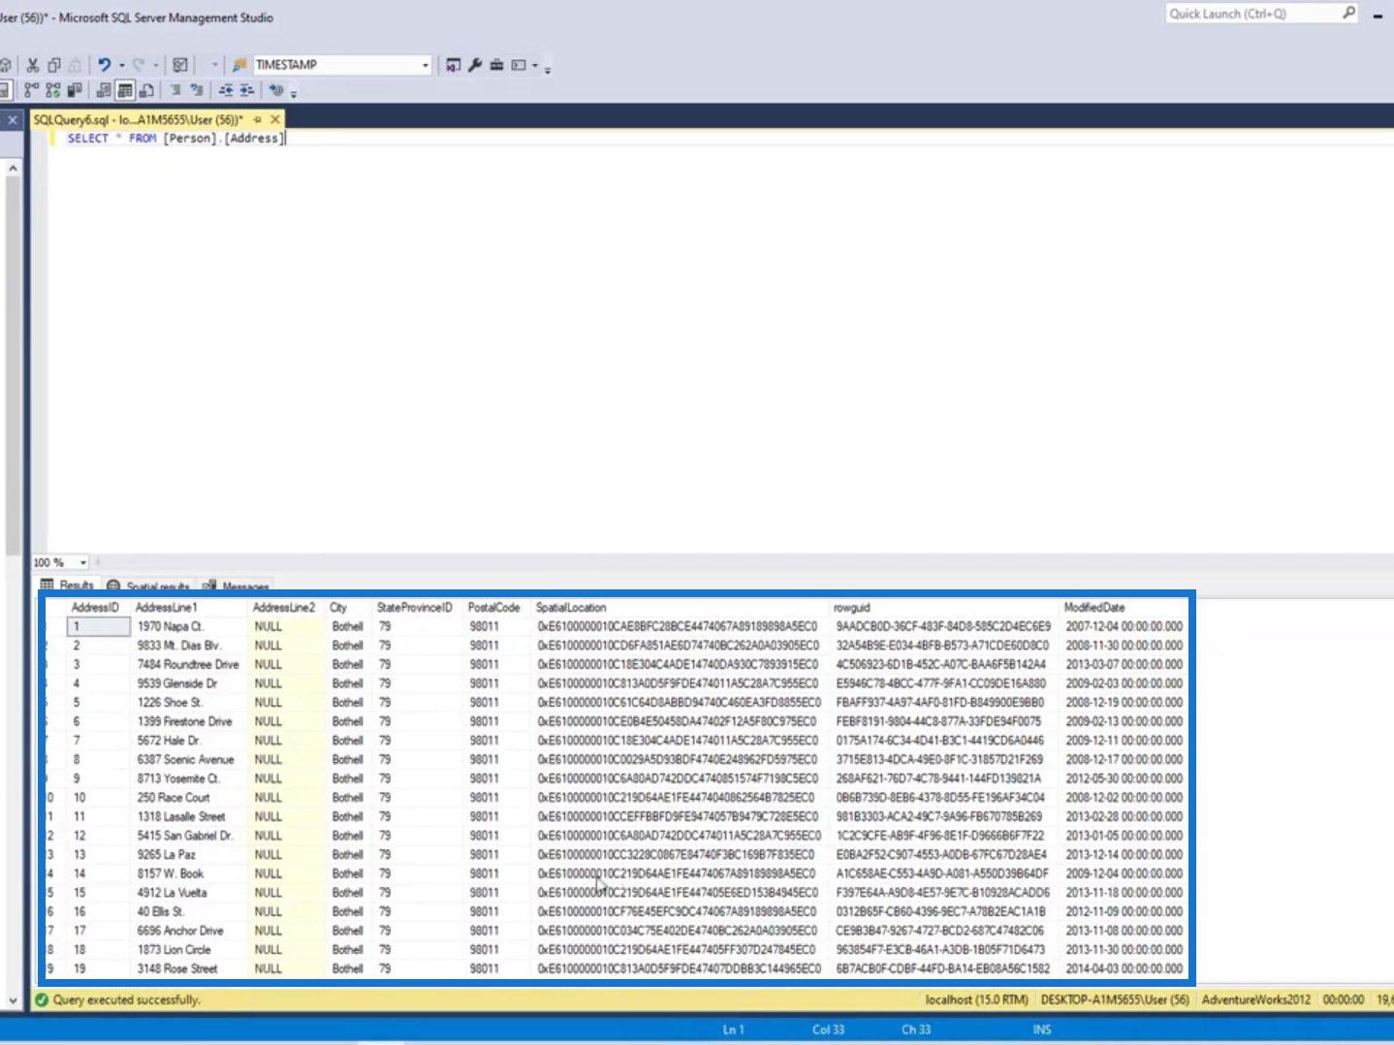Click the TIMESTAMP find text box
Screen dimensions: 1394x1045
335,65
